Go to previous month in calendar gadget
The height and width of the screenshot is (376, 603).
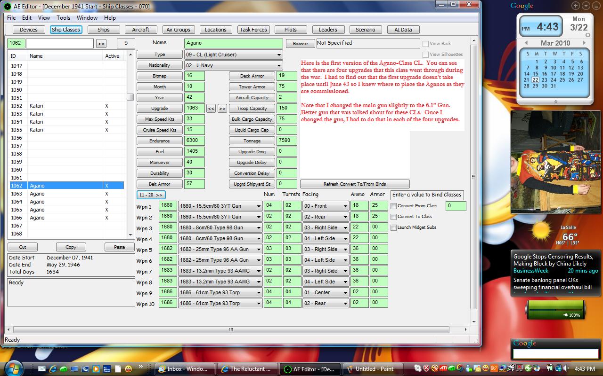[526, 43]
